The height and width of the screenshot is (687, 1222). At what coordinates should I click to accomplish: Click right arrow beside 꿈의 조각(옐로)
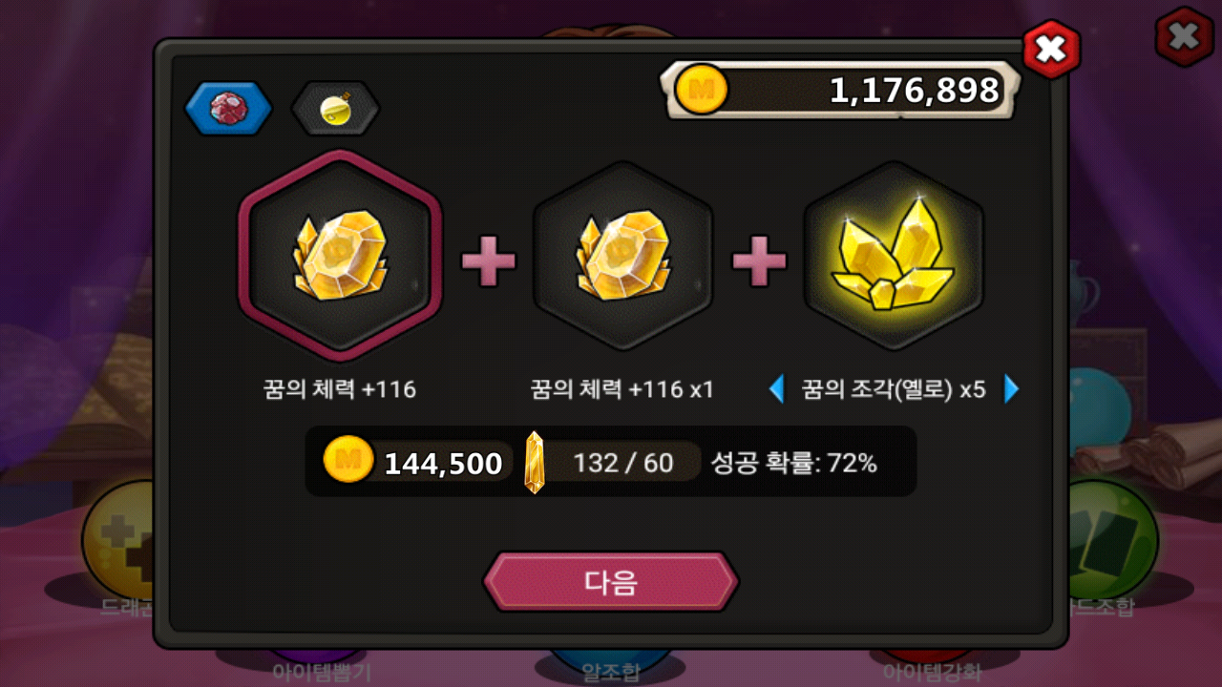pos(1012,388)
